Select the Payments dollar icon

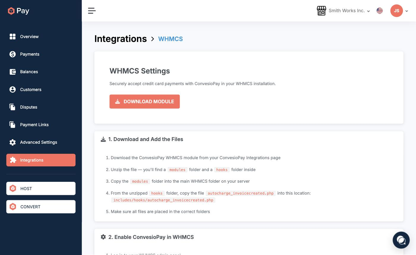click(x=12, y=54)
